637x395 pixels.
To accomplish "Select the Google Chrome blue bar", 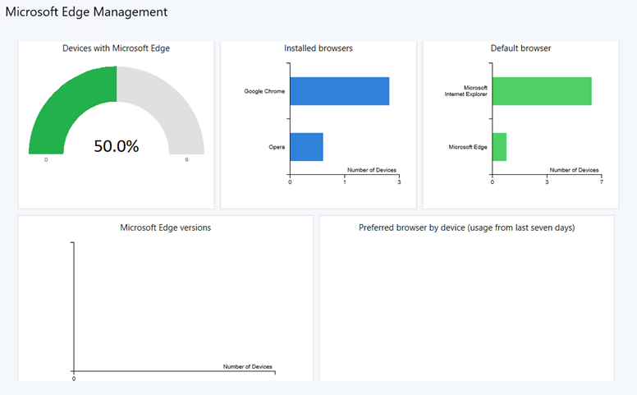I will (x=340, y=91).
